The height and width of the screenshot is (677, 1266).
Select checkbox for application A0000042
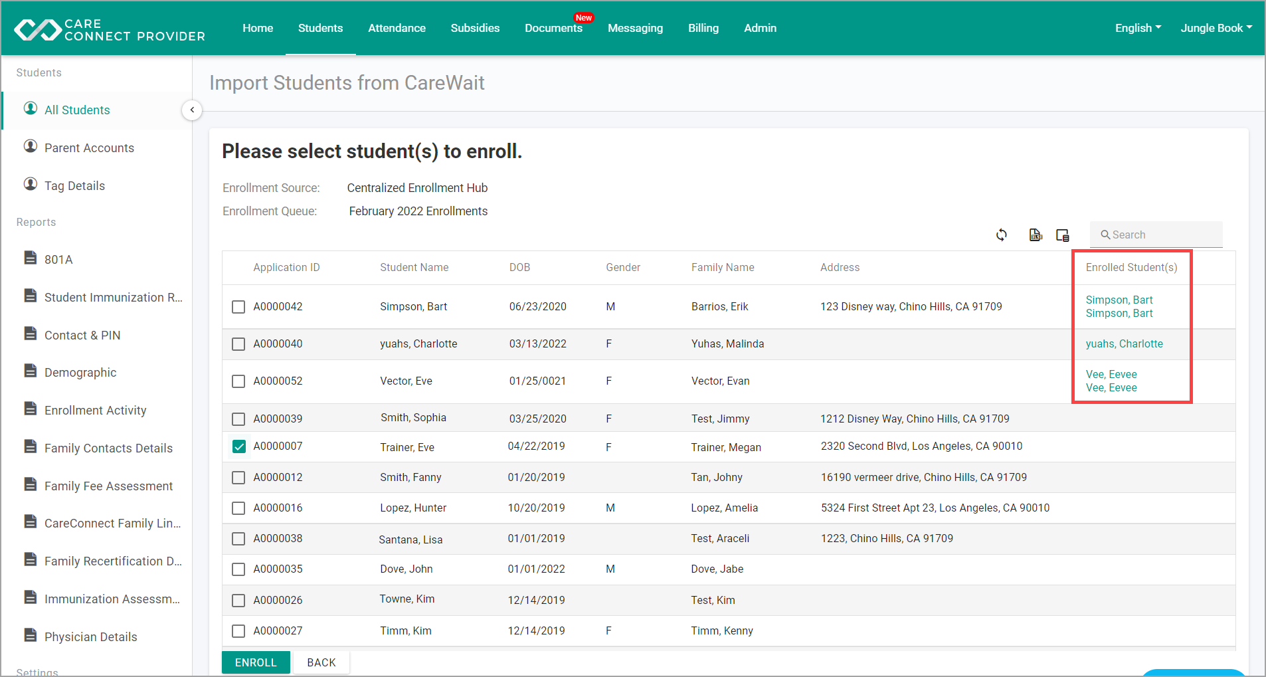pyautogui.click(x=238, y=307)
